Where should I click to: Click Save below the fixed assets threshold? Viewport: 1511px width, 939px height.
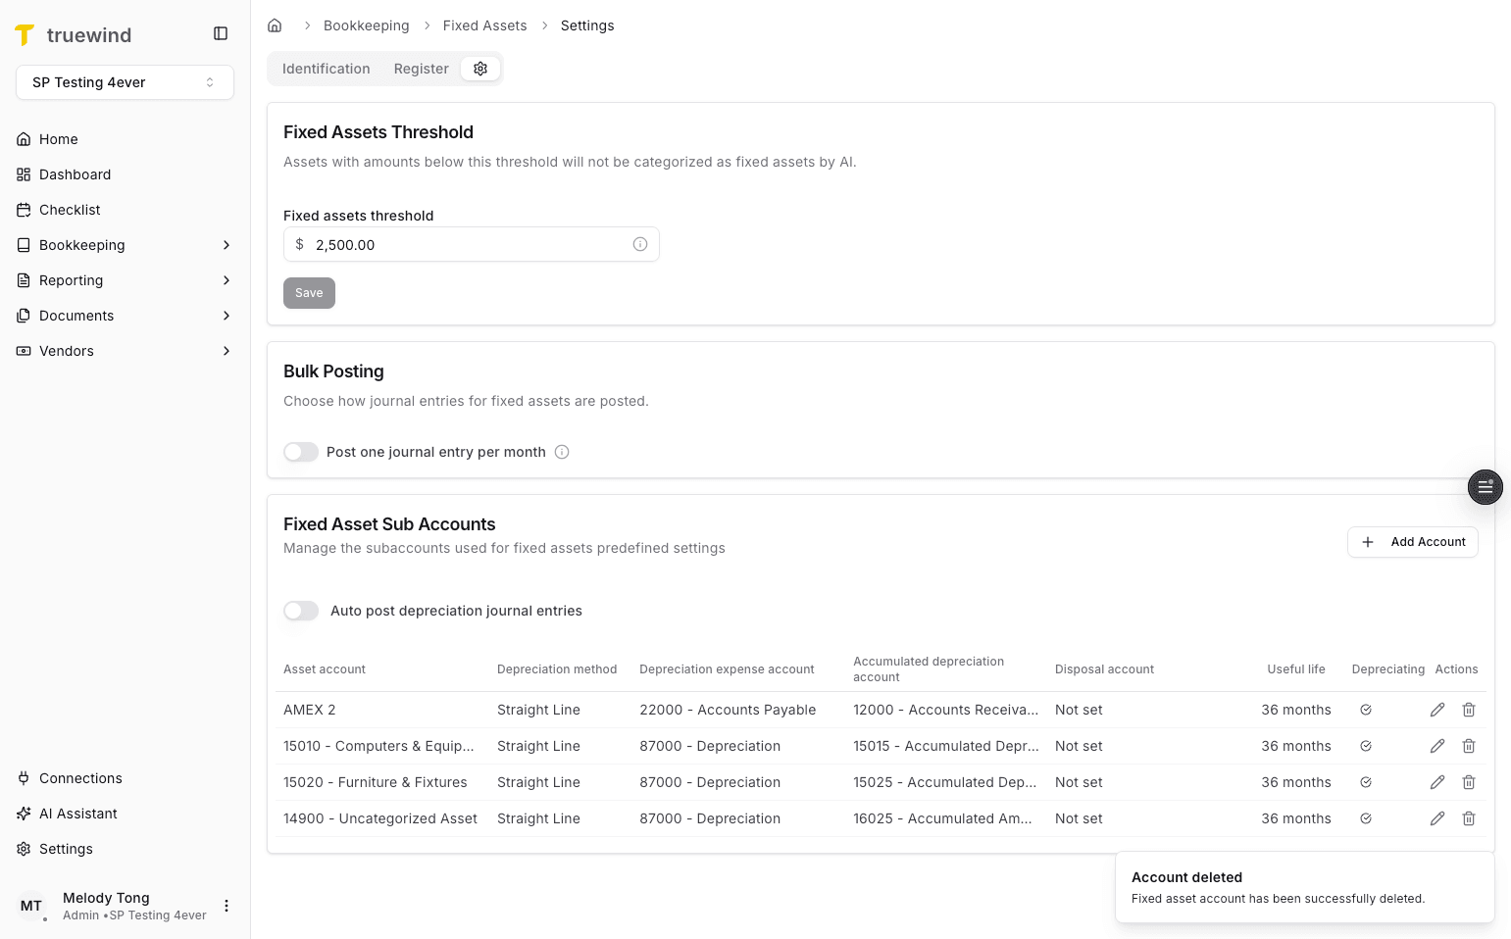pos(309,292)
